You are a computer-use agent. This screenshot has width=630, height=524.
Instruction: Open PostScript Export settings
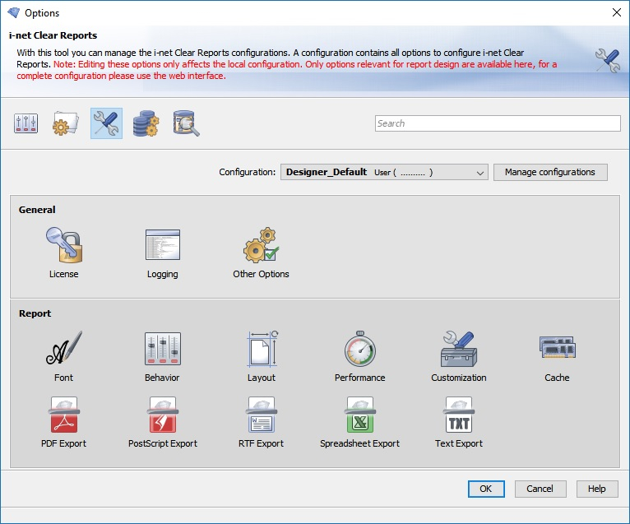coord(163,423)
